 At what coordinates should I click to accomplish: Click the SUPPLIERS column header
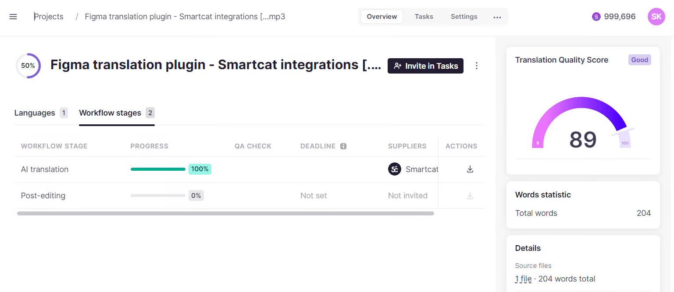(x=407, y=146)
